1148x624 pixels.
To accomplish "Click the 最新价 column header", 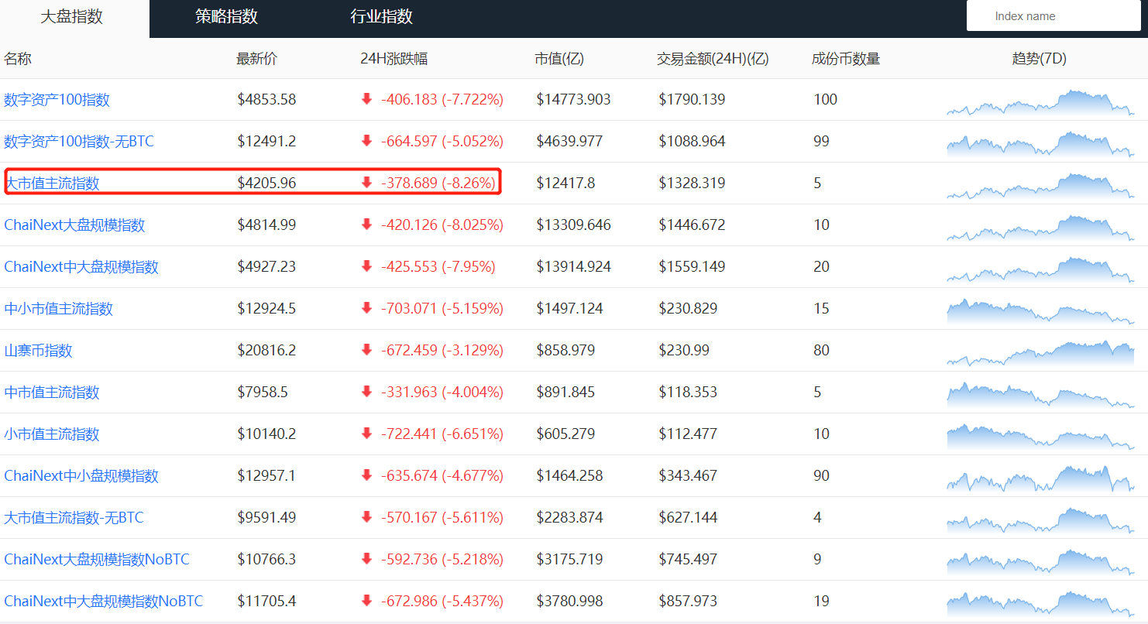I will pyautogui.click(x=257, y=59).
